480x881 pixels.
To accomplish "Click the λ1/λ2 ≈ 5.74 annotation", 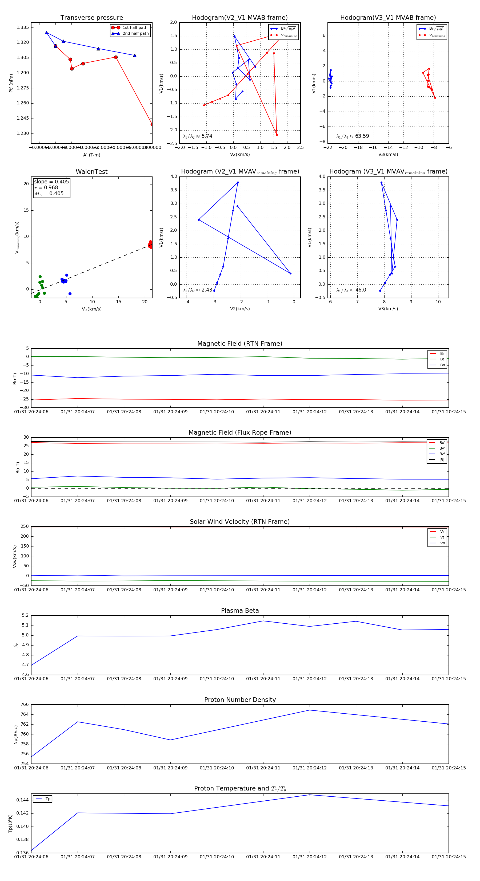I will coord(197,136).
